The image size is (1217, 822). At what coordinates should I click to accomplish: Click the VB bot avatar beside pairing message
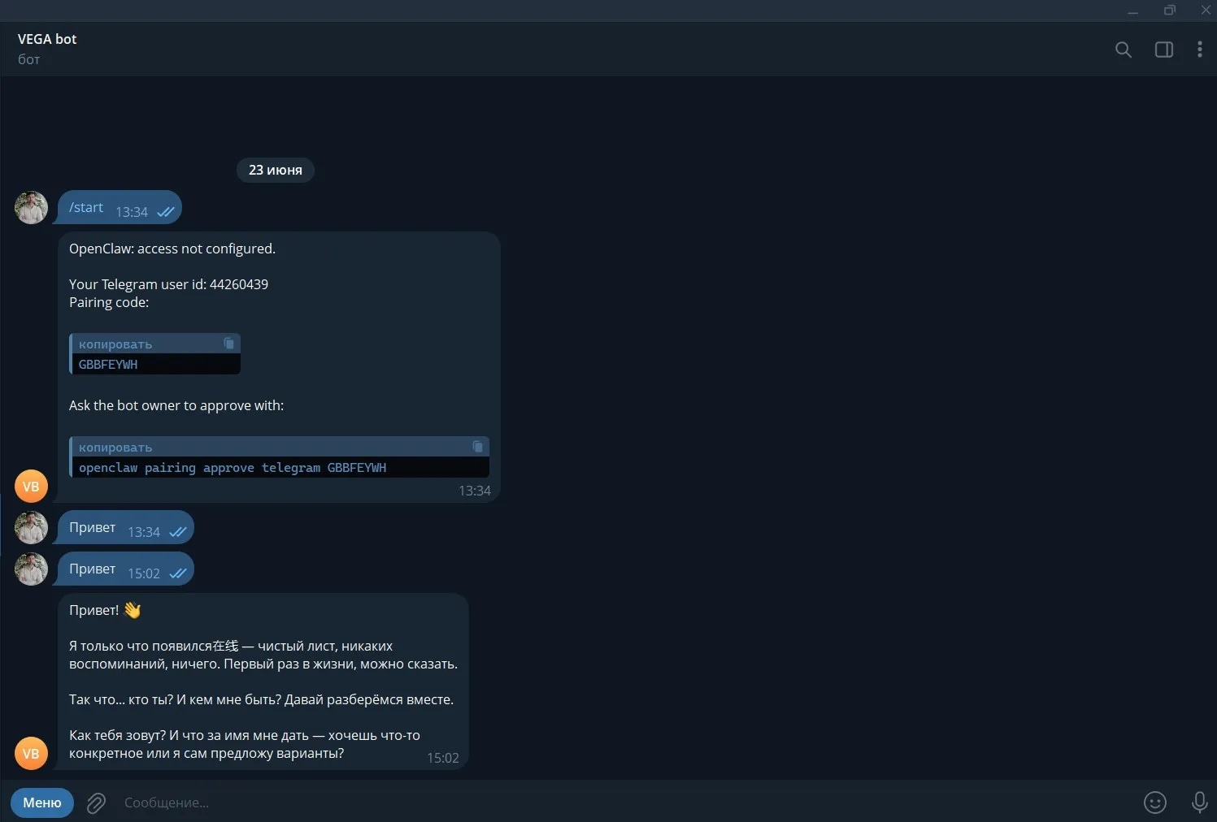[x=31, y=487]
